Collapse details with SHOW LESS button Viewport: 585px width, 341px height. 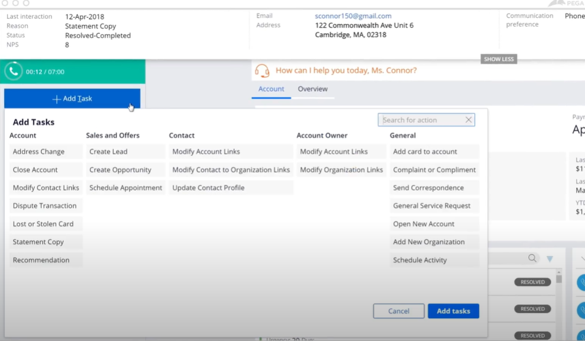click(499, 59)
